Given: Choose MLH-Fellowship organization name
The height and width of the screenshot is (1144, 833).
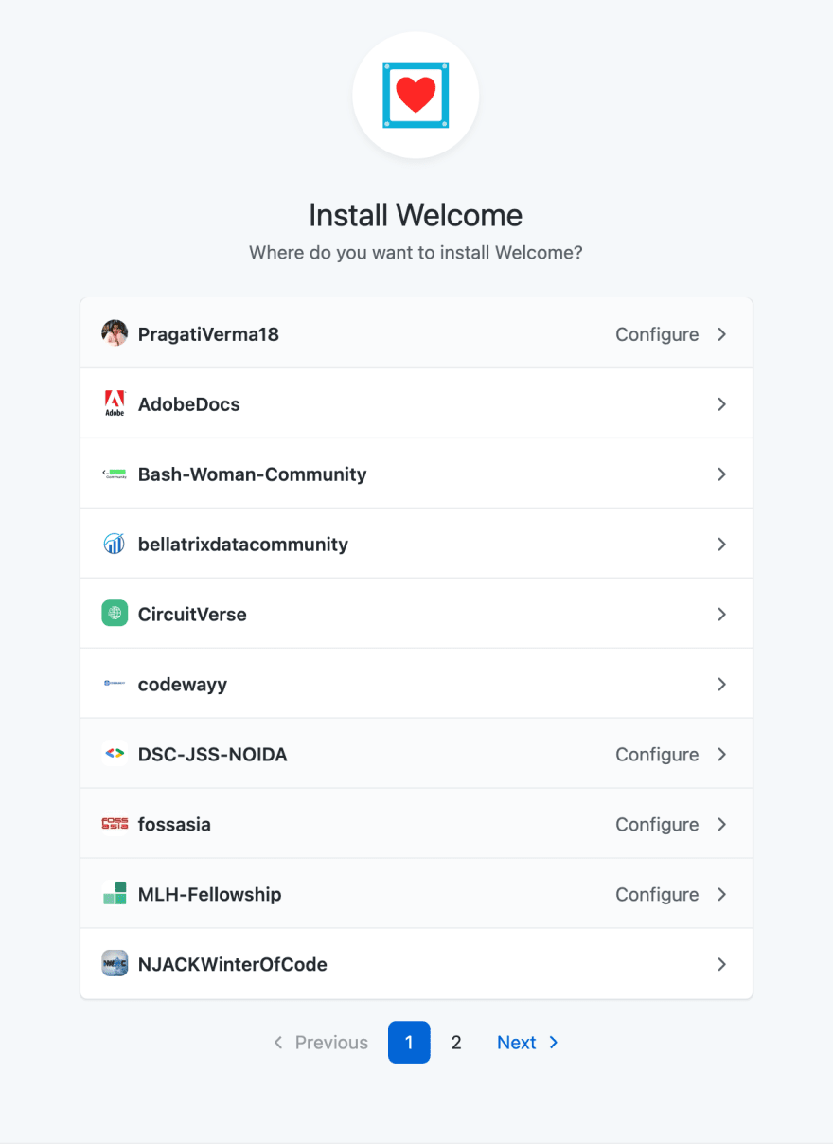Looking at the screenshot, I should coord(210,895).
